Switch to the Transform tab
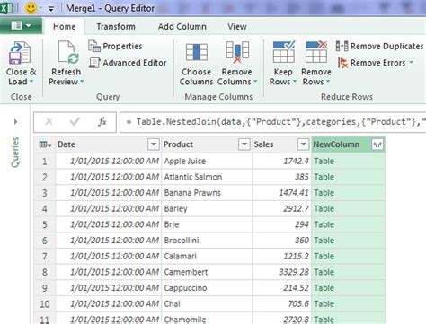This screenshot has height=324, width=426. [x=116, y=27]
